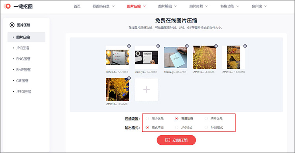295x153 pixels.
Task: Expand the 图片编辑 menu arrow
Action: click(175, 6)
